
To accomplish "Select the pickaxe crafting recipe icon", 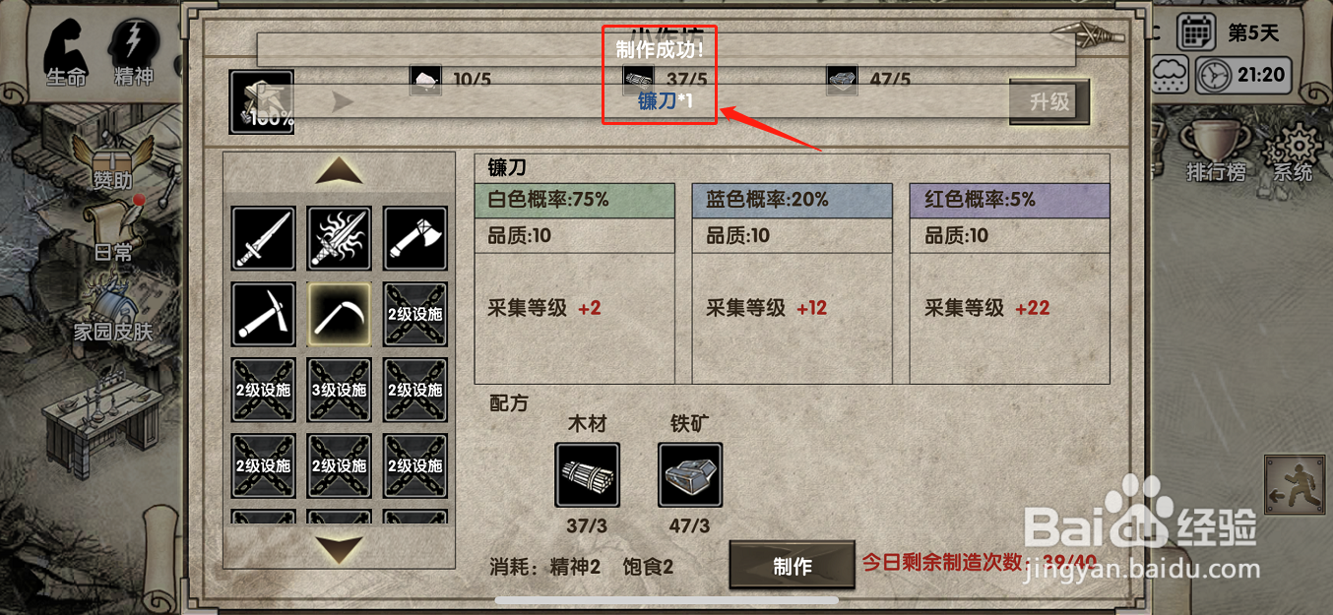I will pos(263,314).
